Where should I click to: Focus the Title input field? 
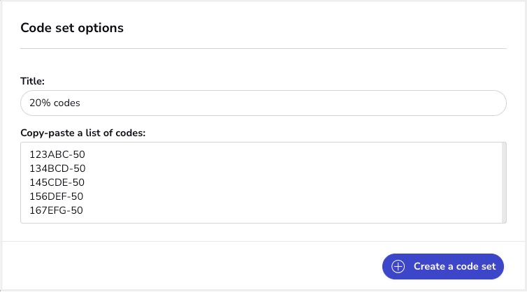pos(263,103)
